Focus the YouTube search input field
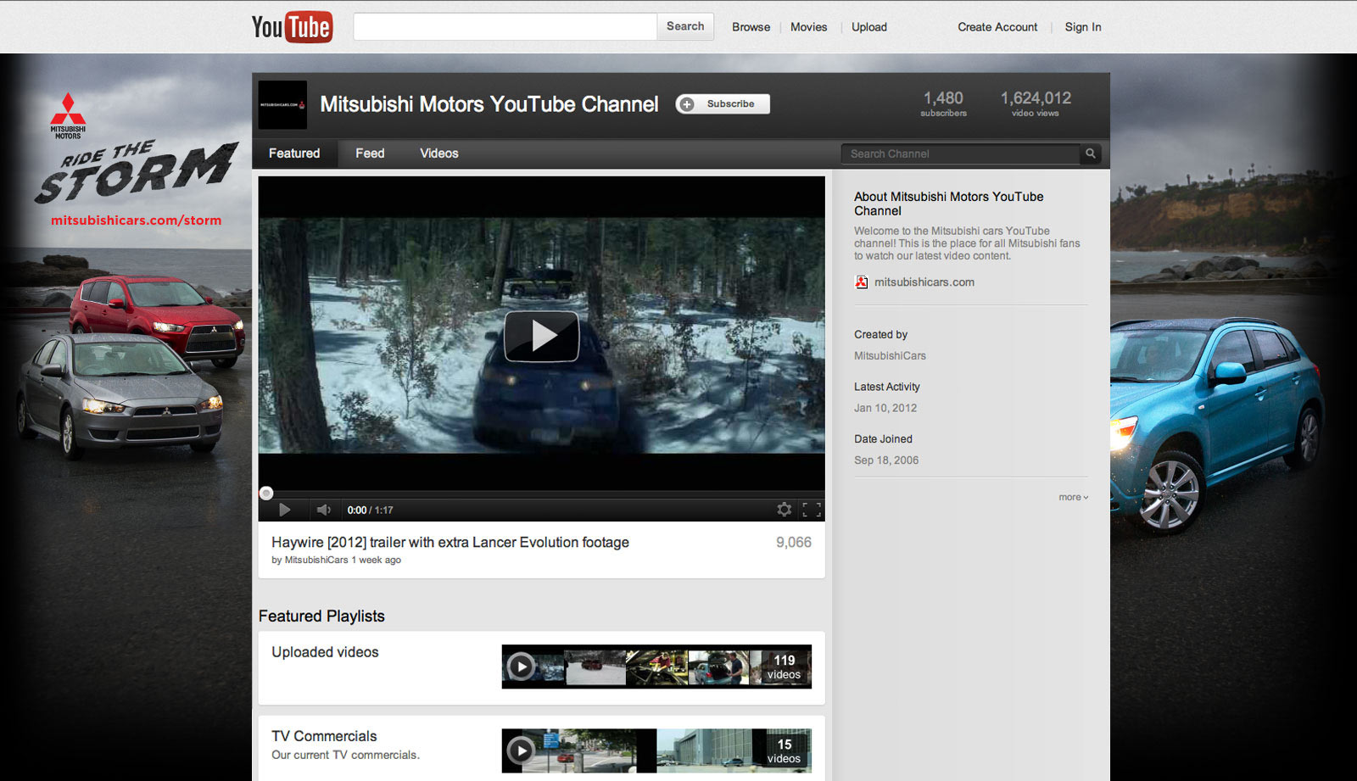The height and width of the screenshot is (781, 1357). tap(505, 26)
